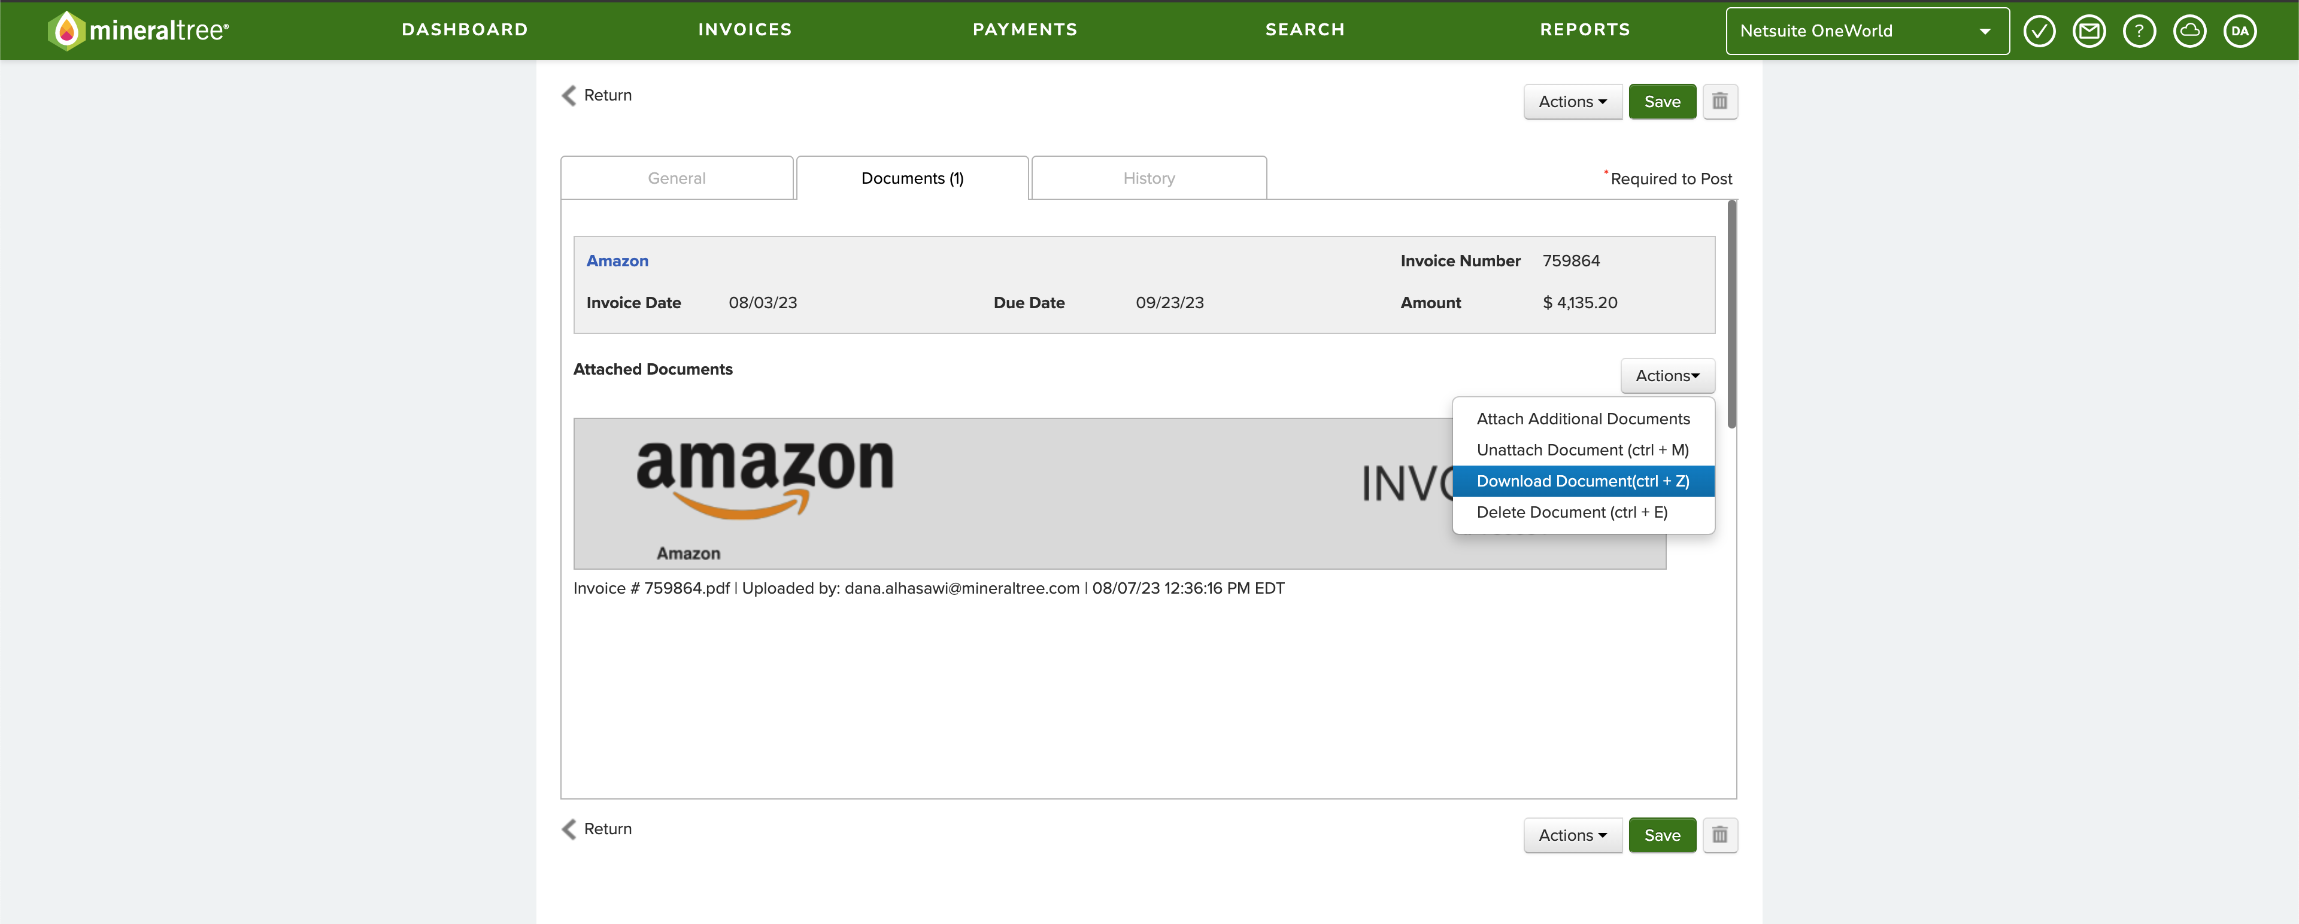Open the approvals checkmark icon in header

[2039, 31]
